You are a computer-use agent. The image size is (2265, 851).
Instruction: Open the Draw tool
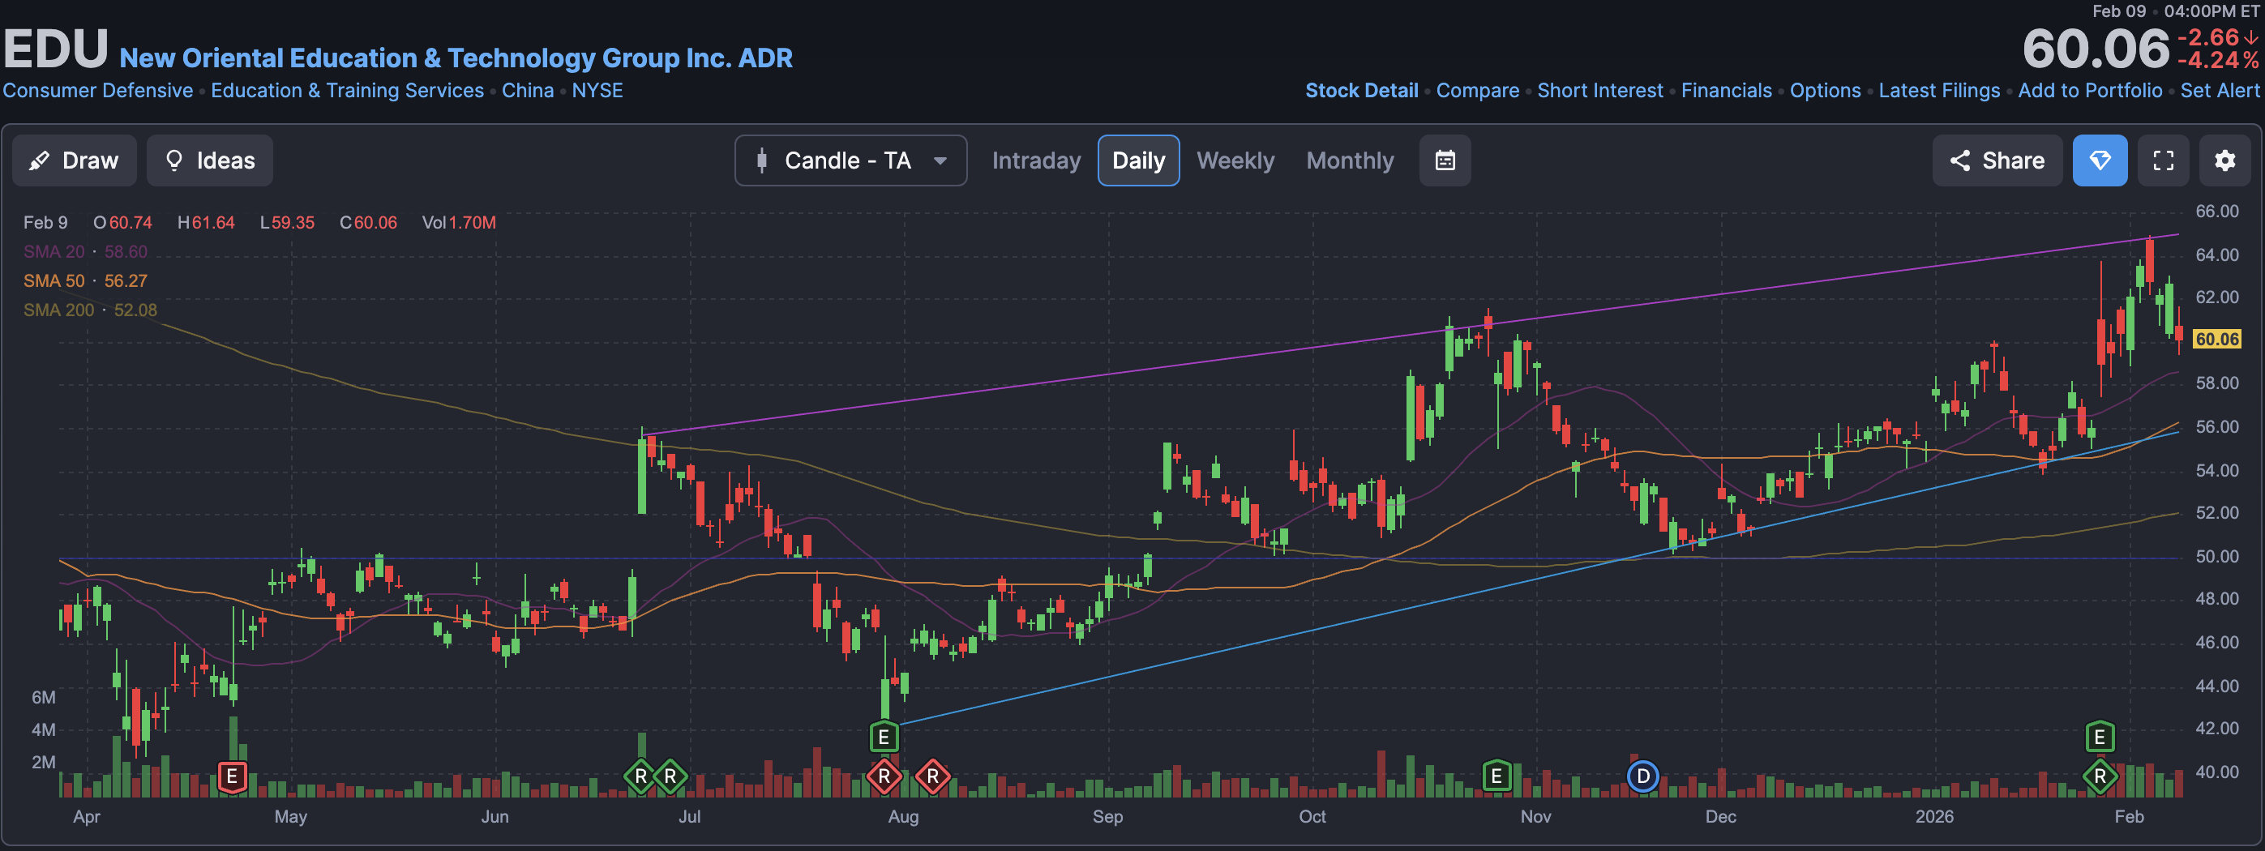(x=74, y=160)
